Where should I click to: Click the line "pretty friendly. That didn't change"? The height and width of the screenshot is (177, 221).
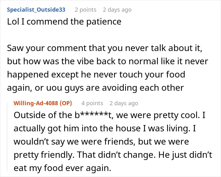pos(113,155)
